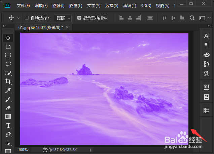Click align horizontal centers icon
Viewport: 214px width, 154px height.
pos(130,18)
